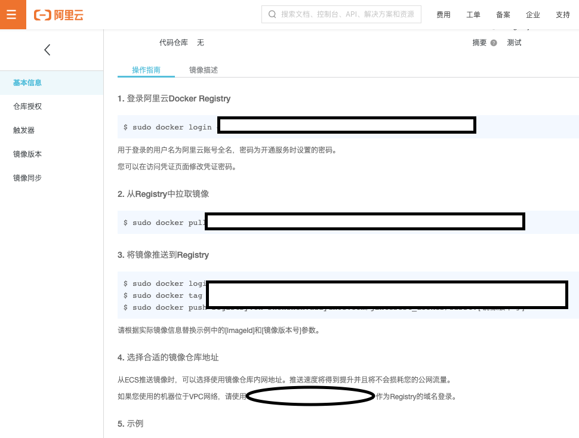Open 触发器 in the sidebar
The image size is (579, 438).
point(24,131)
